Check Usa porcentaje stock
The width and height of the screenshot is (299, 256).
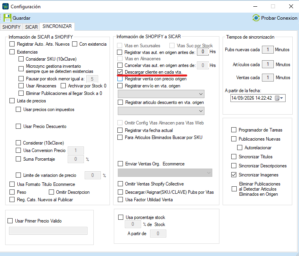click(x=121, y=217)
